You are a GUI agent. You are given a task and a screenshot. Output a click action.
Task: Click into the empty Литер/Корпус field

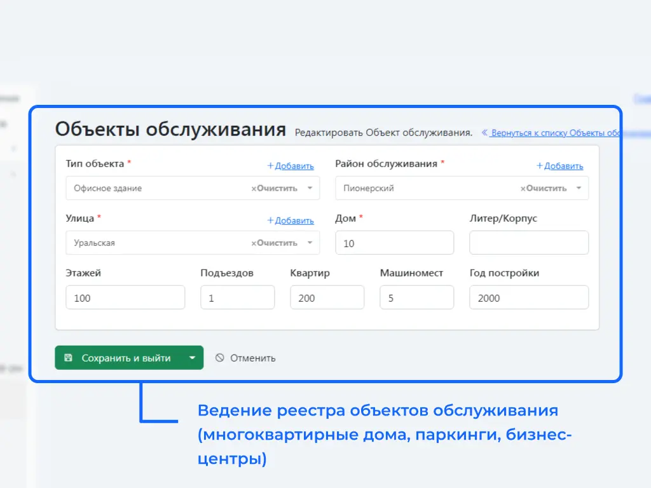coord(528,243)
